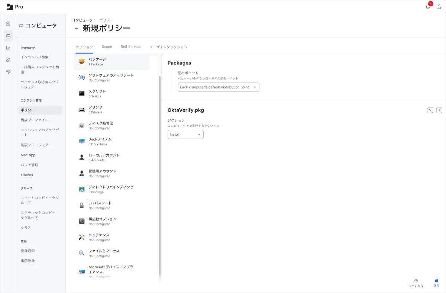Remove the OktaVerify.pkg package with X
The height and width of the screenshot is (293, 446).
click(430, 110)
